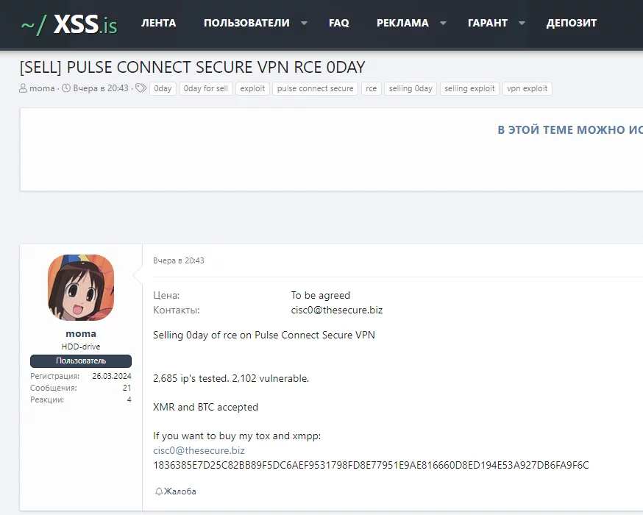Select the "pulse connect secure" tag
This screenshot has width=643, height=515.
[315, 88]
